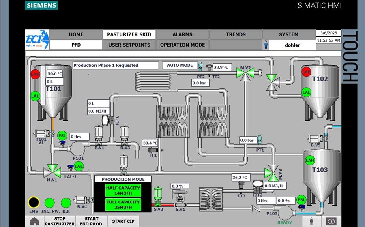This screenshot has height=227, width=365.
Task: Click the EMS black indicator lamp
Action: pos(34,202)
